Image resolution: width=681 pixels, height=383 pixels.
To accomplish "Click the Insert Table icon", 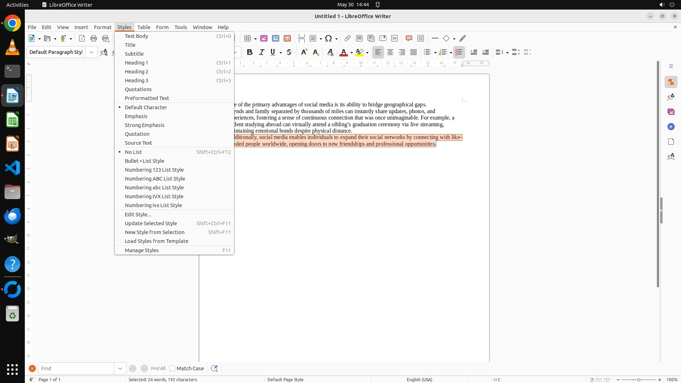I will 248,38.
